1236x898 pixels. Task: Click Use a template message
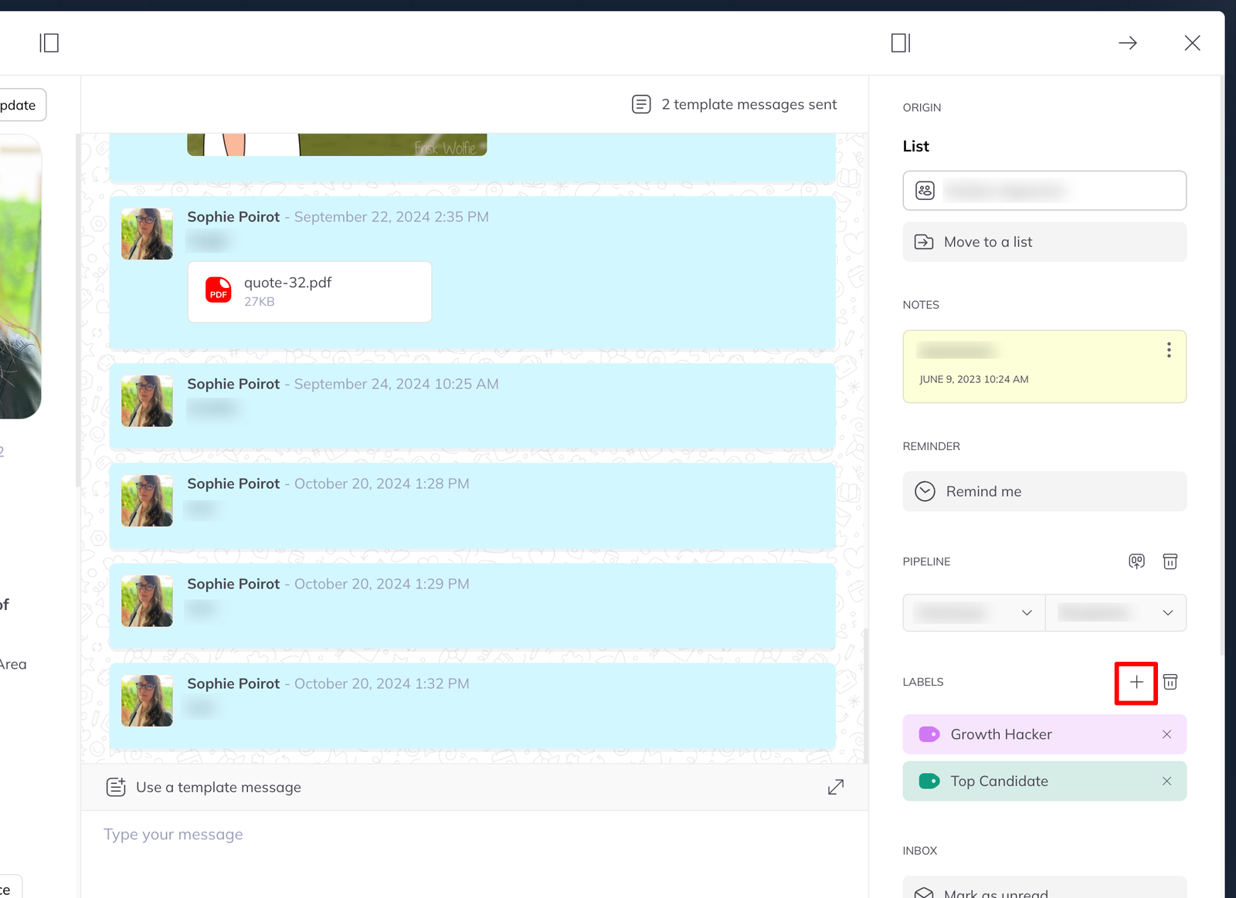[x=204, y=788]
